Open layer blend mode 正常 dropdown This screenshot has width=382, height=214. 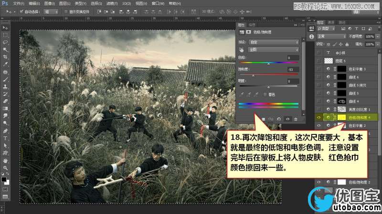click(x=331, y=37)
